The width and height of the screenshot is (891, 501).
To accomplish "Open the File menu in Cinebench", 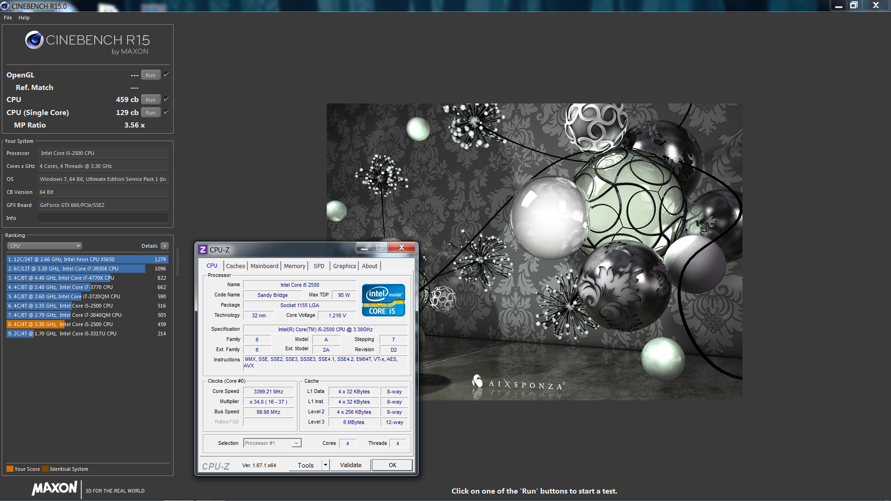I will 8,18.
